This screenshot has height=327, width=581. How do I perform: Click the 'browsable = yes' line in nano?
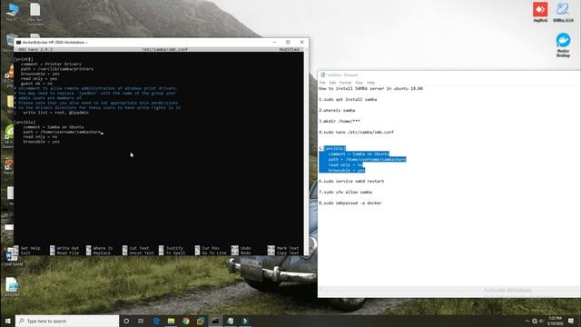(41, 142)
